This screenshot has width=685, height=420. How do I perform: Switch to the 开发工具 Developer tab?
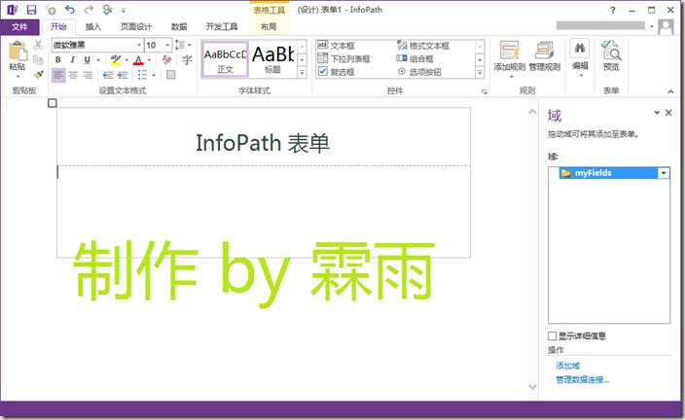click(x=222, y=26)
